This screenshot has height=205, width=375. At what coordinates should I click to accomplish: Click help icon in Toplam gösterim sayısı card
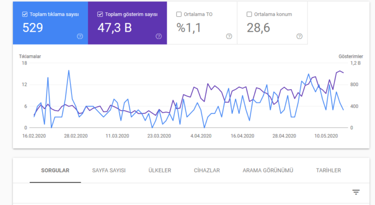point(158,36)
